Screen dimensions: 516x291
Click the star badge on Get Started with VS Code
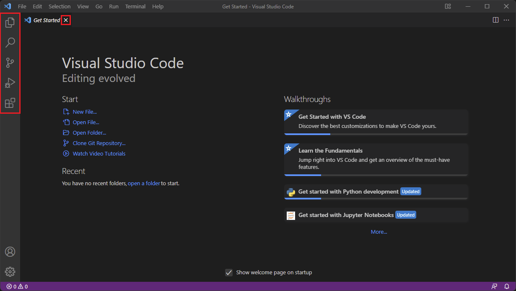(289, 114)
